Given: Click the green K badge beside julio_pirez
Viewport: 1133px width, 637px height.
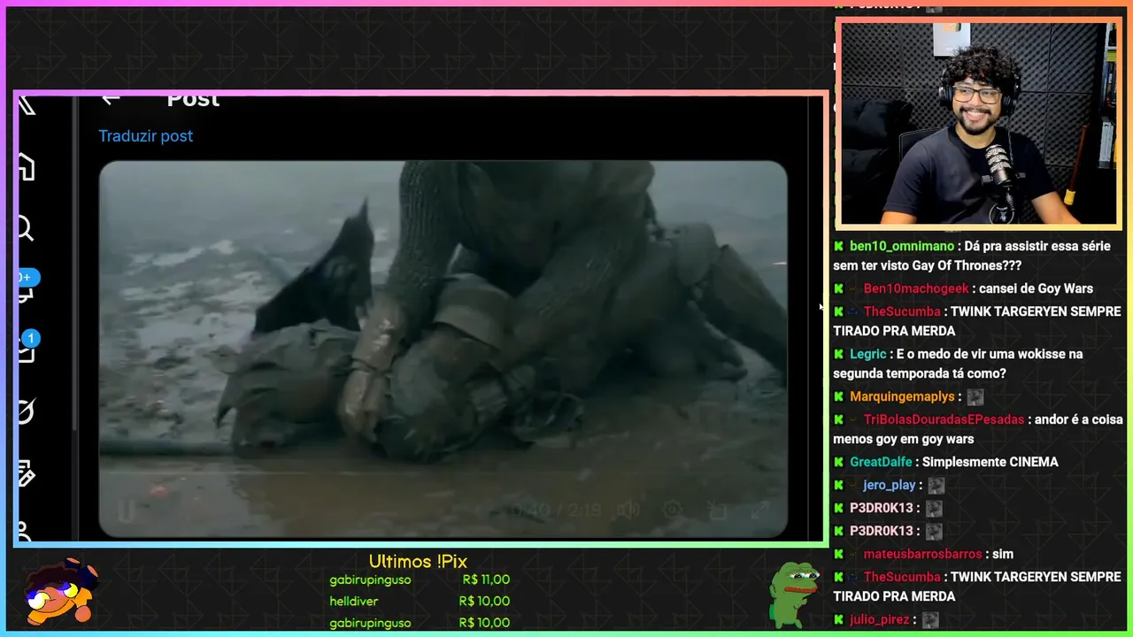Looking at the screenshot, I should click(838, 619).
